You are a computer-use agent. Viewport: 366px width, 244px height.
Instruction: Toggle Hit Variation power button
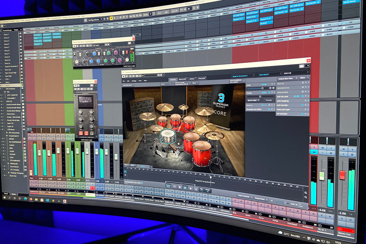302,114
